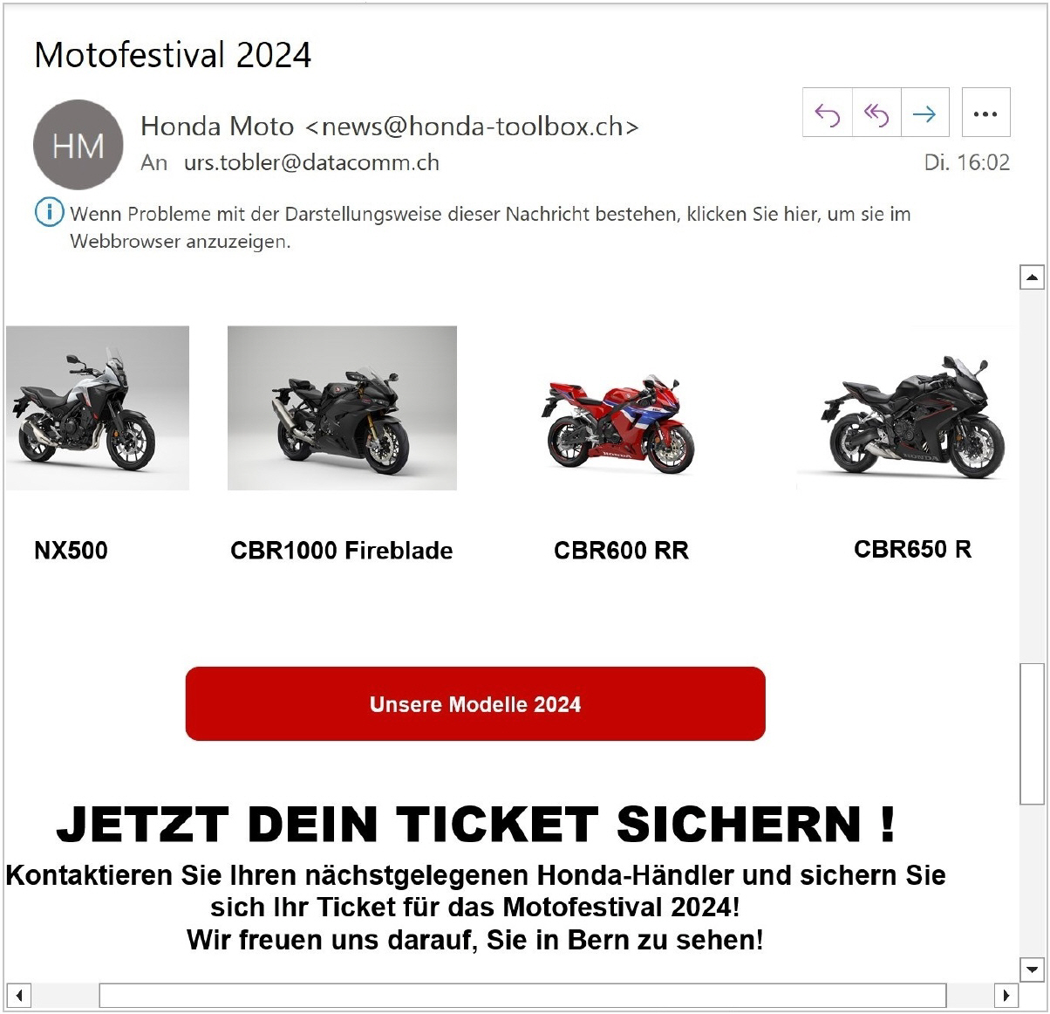Click the vertical scrollbar thumb

click(1032, 733)
